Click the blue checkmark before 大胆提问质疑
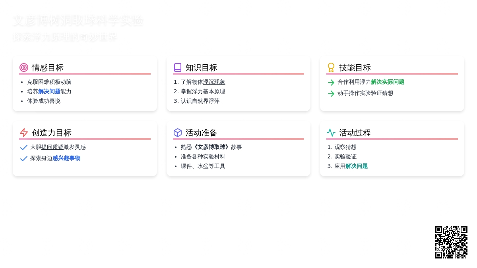This screenshot has height=268, width=477. pos(24,148)
